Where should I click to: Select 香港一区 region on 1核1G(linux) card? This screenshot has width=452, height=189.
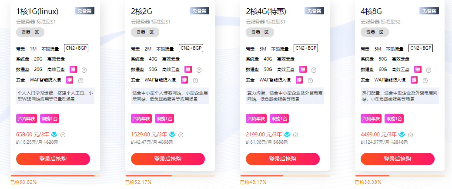(30, 32)
